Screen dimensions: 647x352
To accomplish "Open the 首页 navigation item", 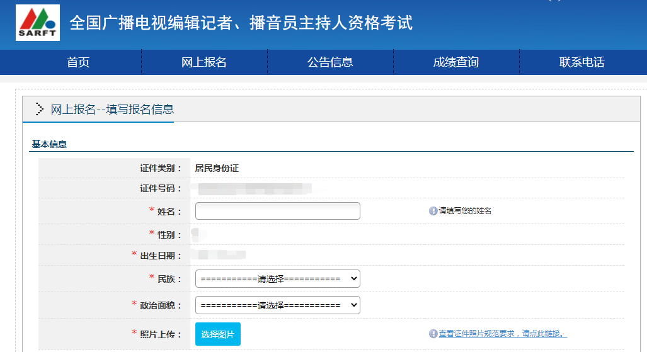I will click(x=78, y=62).
